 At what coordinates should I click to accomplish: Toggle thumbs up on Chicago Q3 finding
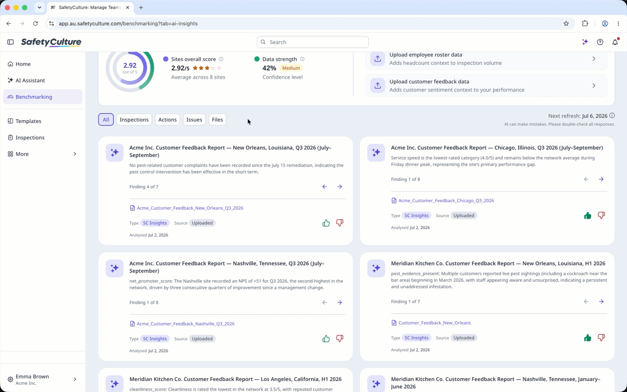point(587,215)
